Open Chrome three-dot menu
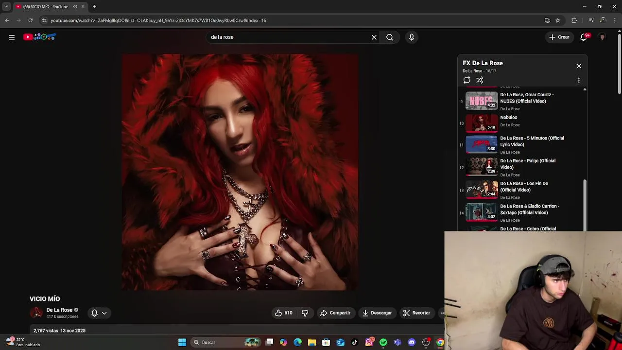The height and width of the screenshot is (350, 622). [x=615, y=20]
